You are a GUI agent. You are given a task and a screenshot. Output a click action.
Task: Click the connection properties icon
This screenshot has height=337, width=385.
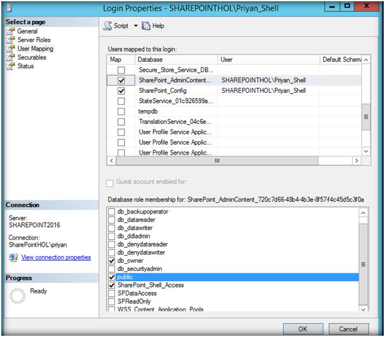(13, 258)
